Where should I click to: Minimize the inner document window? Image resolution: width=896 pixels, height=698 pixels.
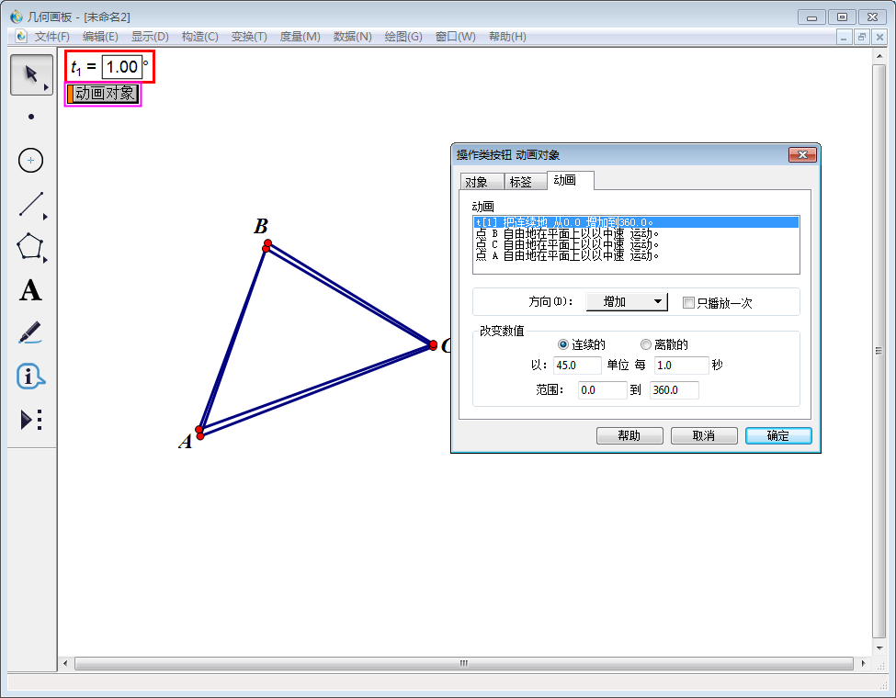pyautogui.click(x=844, y=37)
